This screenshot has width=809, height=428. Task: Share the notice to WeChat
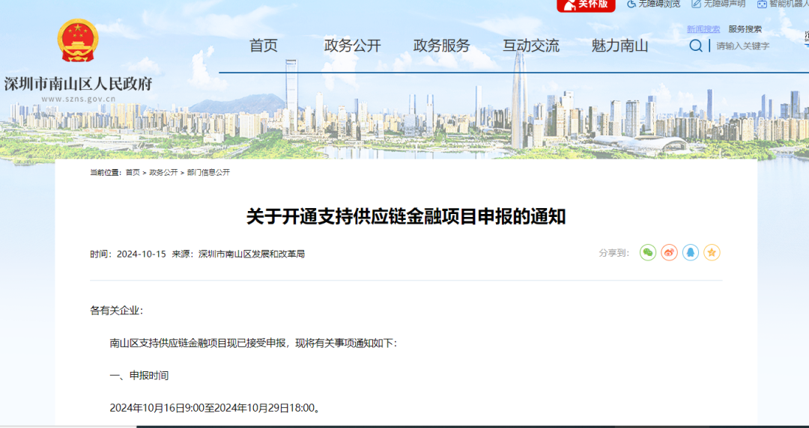point(648,253)
